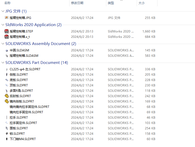This screenshot has width=195, height=147.
Task: Click the assembly icon of 摇臂控制箱.SLDASM
Action: pos(7,55)
